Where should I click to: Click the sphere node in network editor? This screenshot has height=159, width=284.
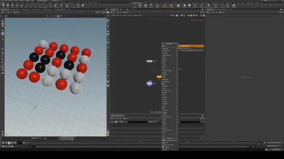coord(150,83)
